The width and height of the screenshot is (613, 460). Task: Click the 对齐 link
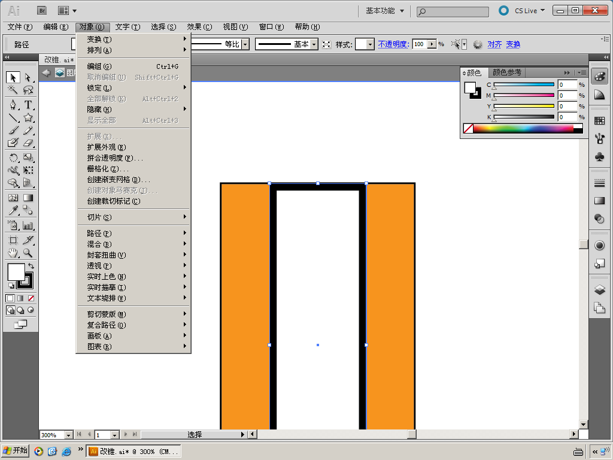click(494, 44)
